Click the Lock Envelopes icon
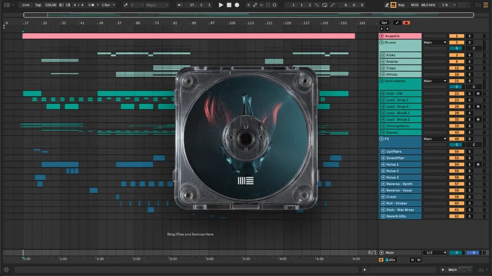The image size is (492, 276). pyautogui.click(x=406, y=23)
